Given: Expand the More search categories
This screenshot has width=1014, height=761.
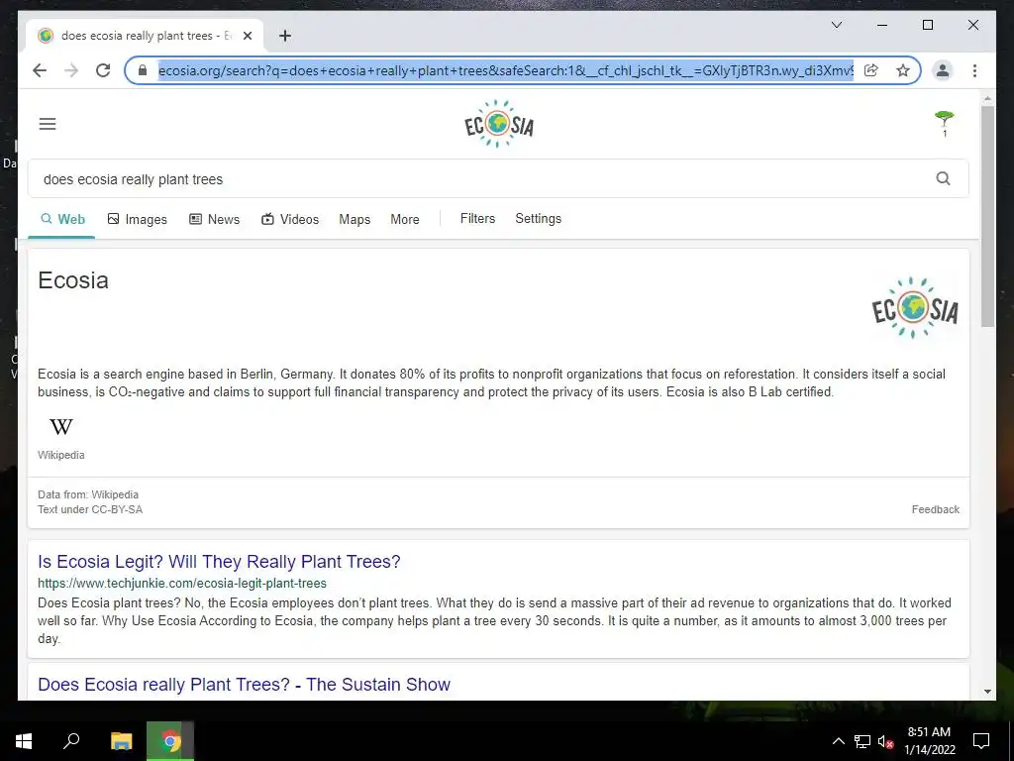Looking at the screenshot, I should pos(405,219).
